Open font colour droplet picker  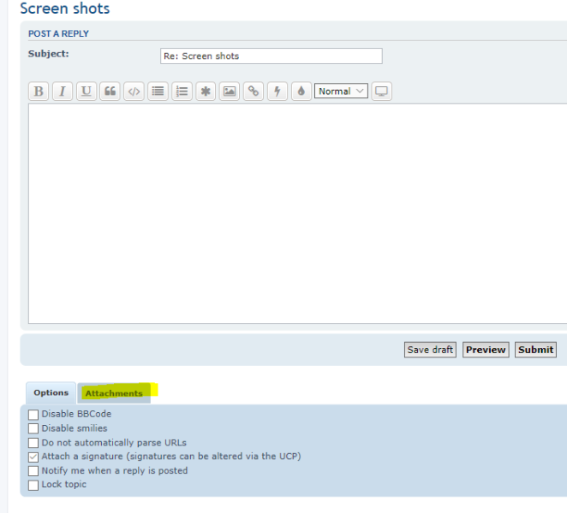pyautogui.click(x=301, y=91)
